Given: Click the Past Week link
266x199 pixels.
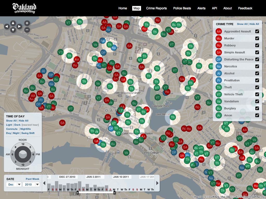Looking at the screenshot, I should coord(32,179).
